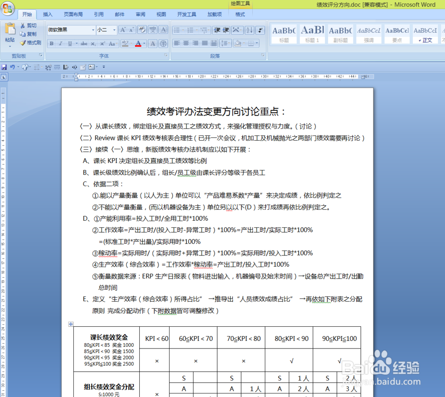Click the Office button logo
445x397 pixels.
tap(8, 8)
